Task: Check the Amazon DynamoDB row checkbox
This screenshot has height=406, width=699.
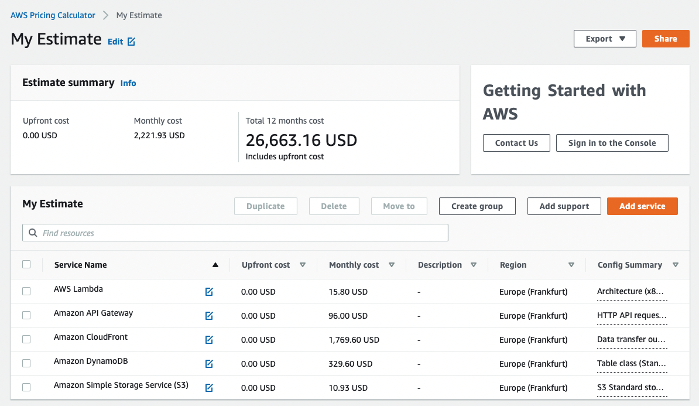Action: tap(27, 364)
